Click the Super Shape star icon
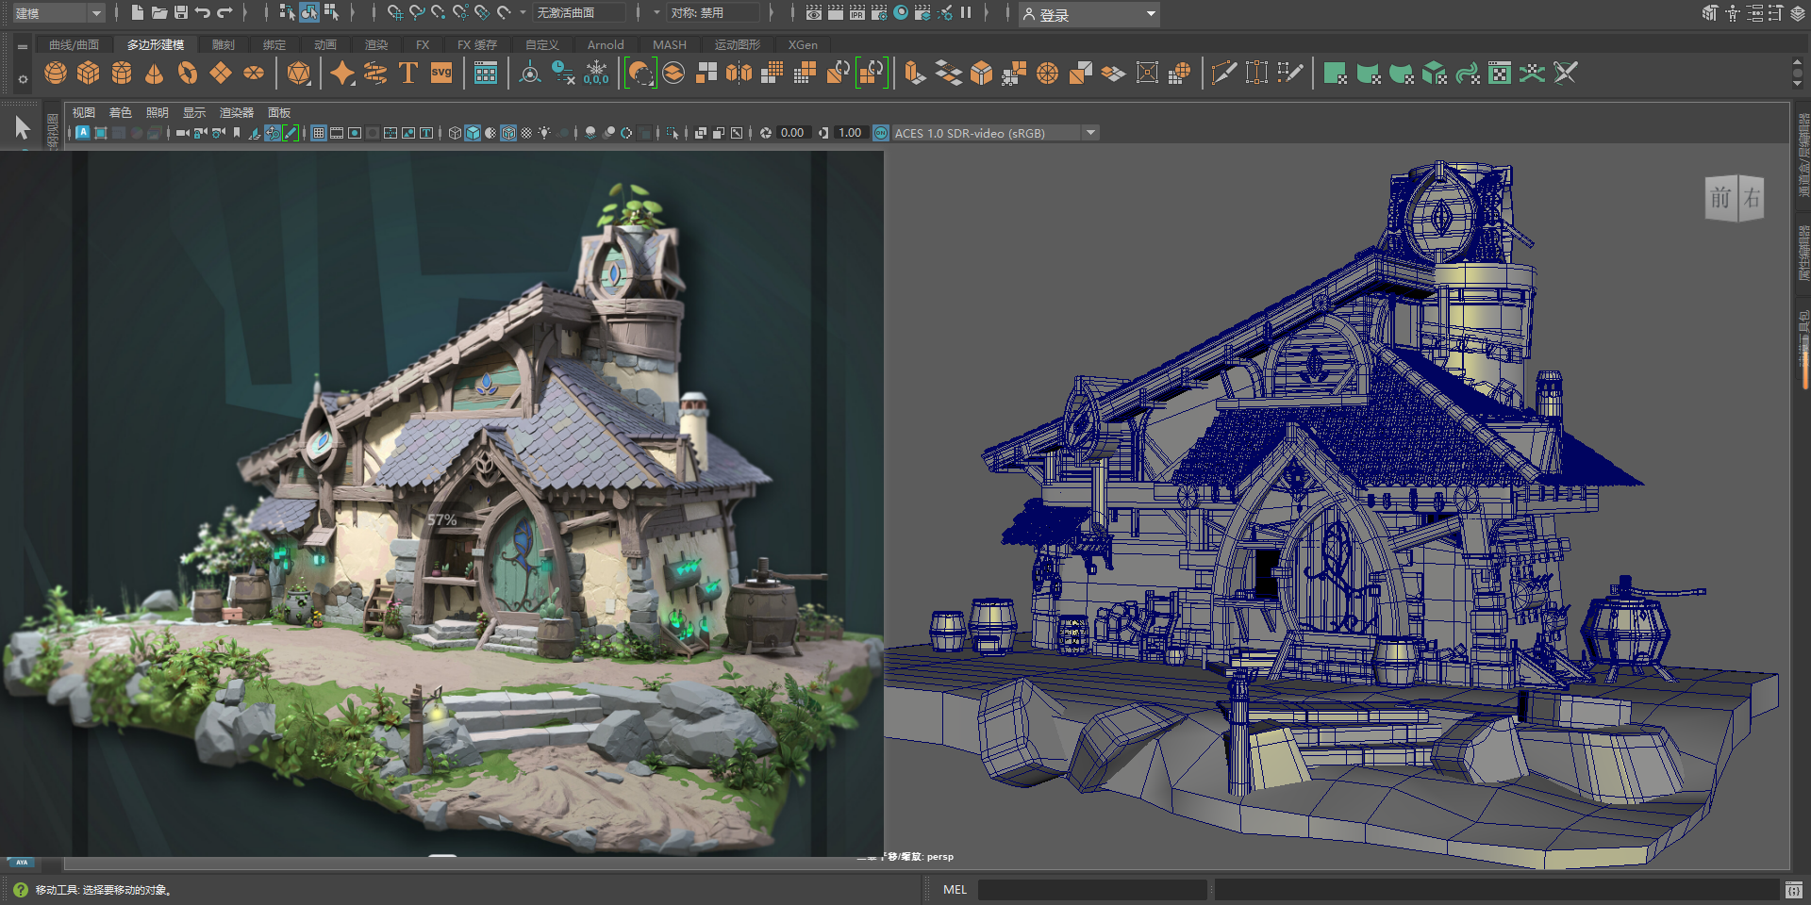Image resolution: width=1811 pixels, height=905 pixels. pos(342,73)
